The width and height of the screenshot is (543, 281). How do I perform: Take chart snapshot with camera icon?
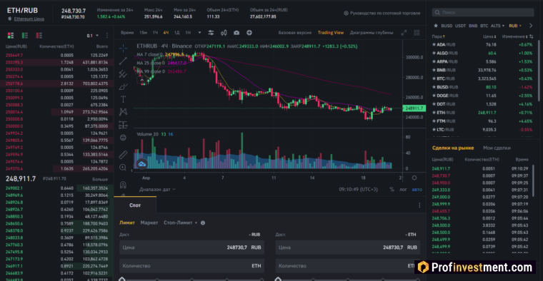click(236, 33)
